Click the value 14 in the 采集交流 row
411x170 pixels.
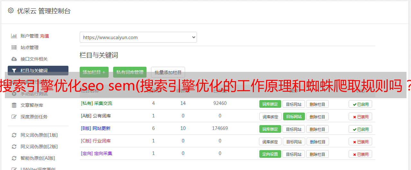tap(183, 103)
